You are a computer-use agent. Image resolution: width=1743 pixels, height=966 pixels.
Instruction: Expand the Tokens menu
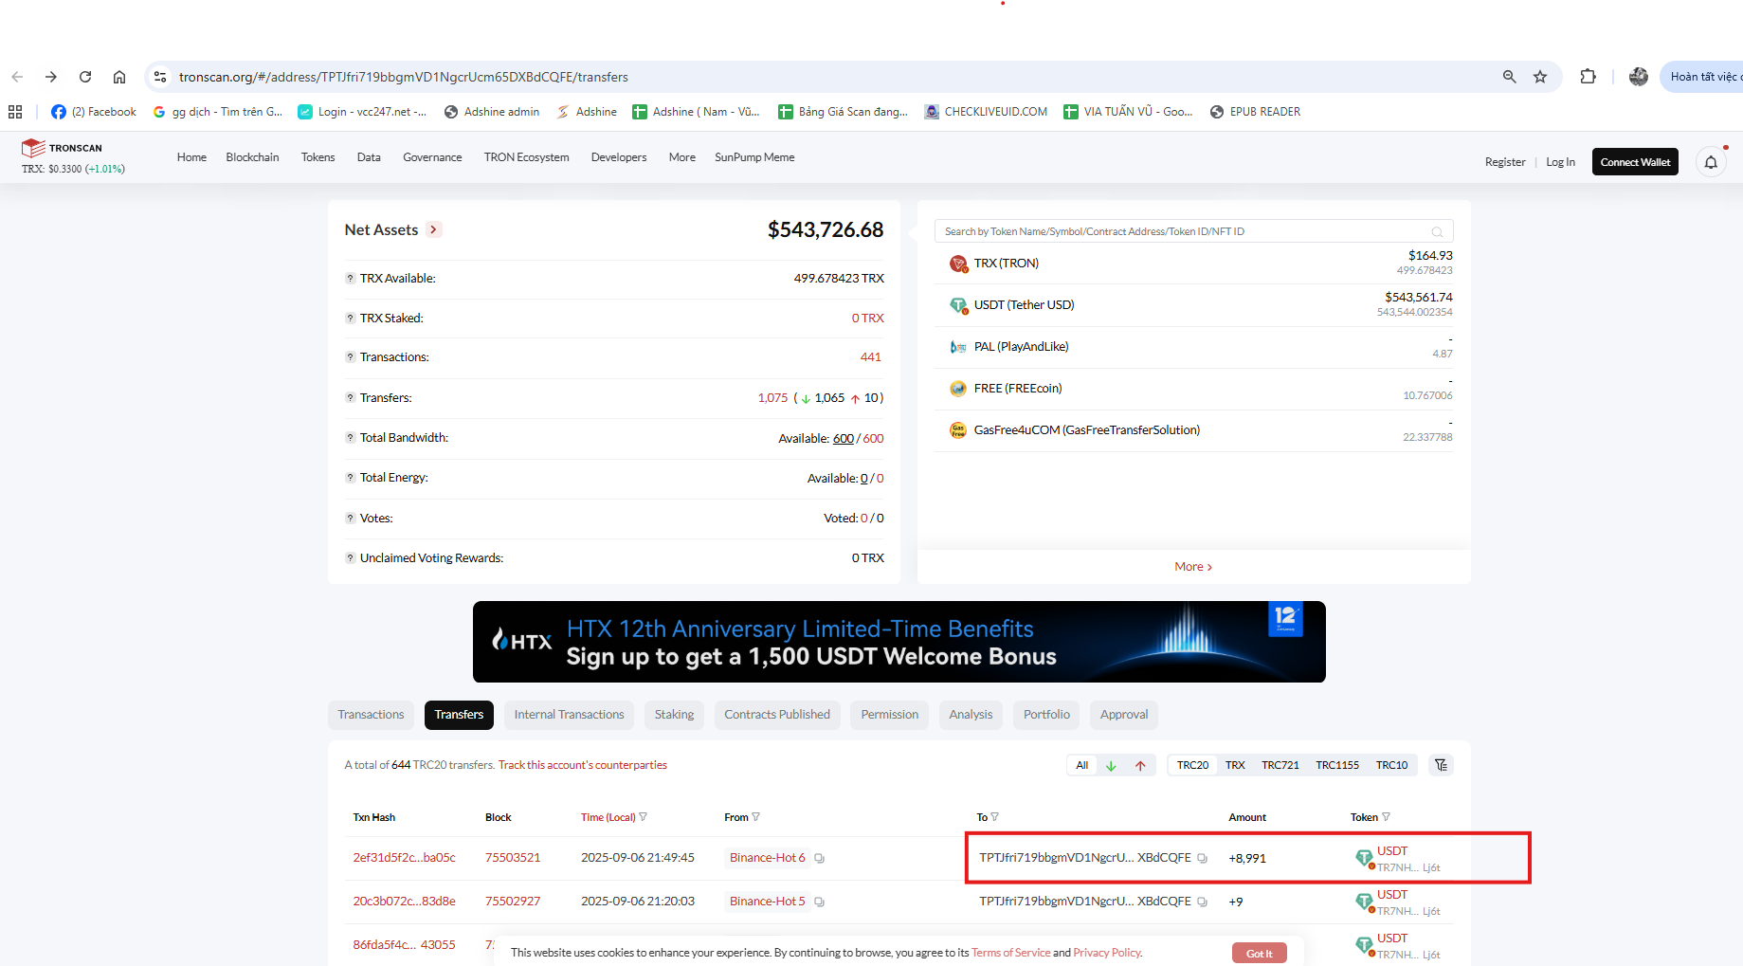click(x=318, y=157)
